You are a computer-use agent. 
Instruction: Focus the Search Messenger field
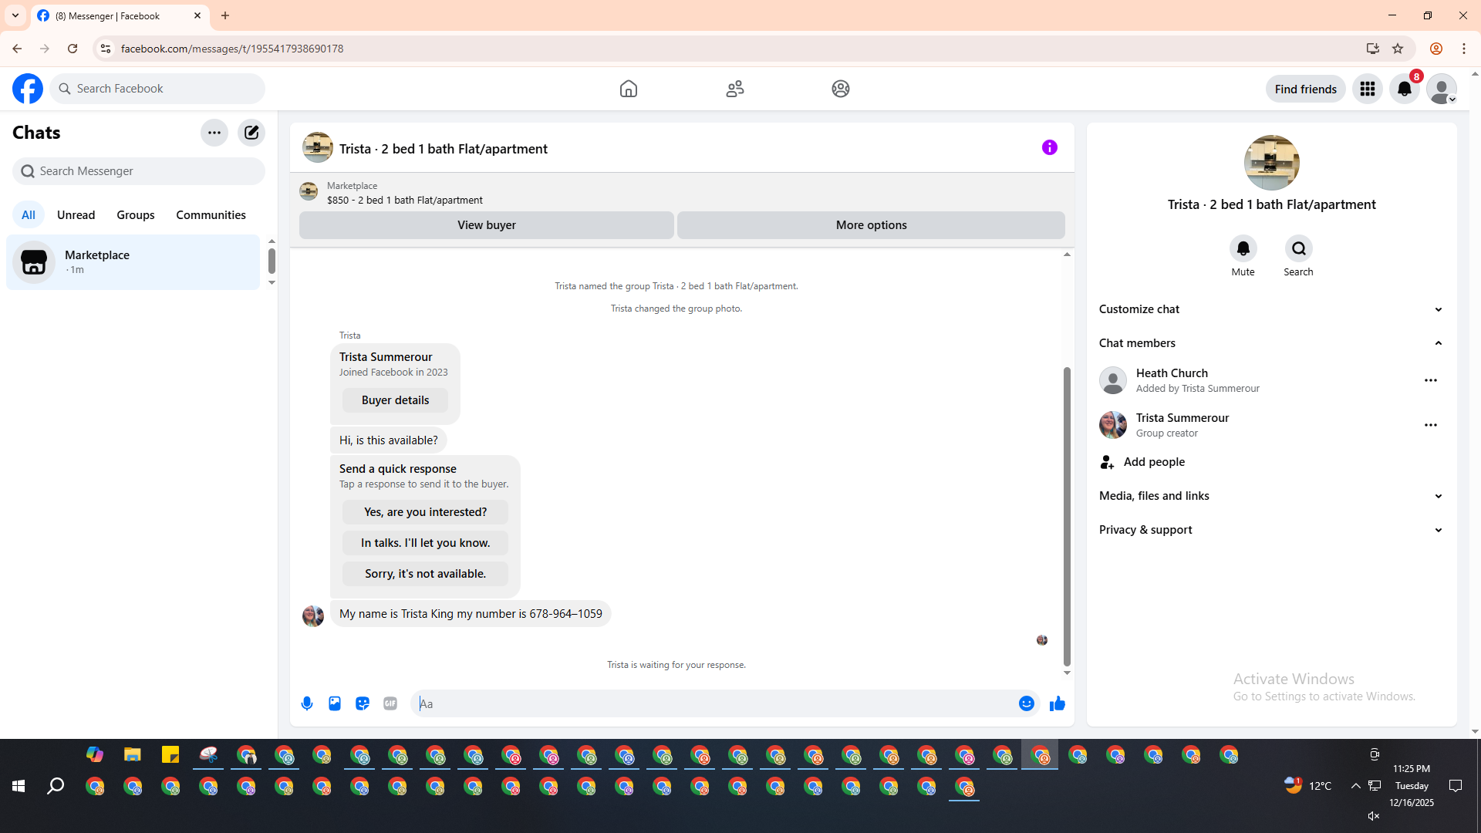139,171
